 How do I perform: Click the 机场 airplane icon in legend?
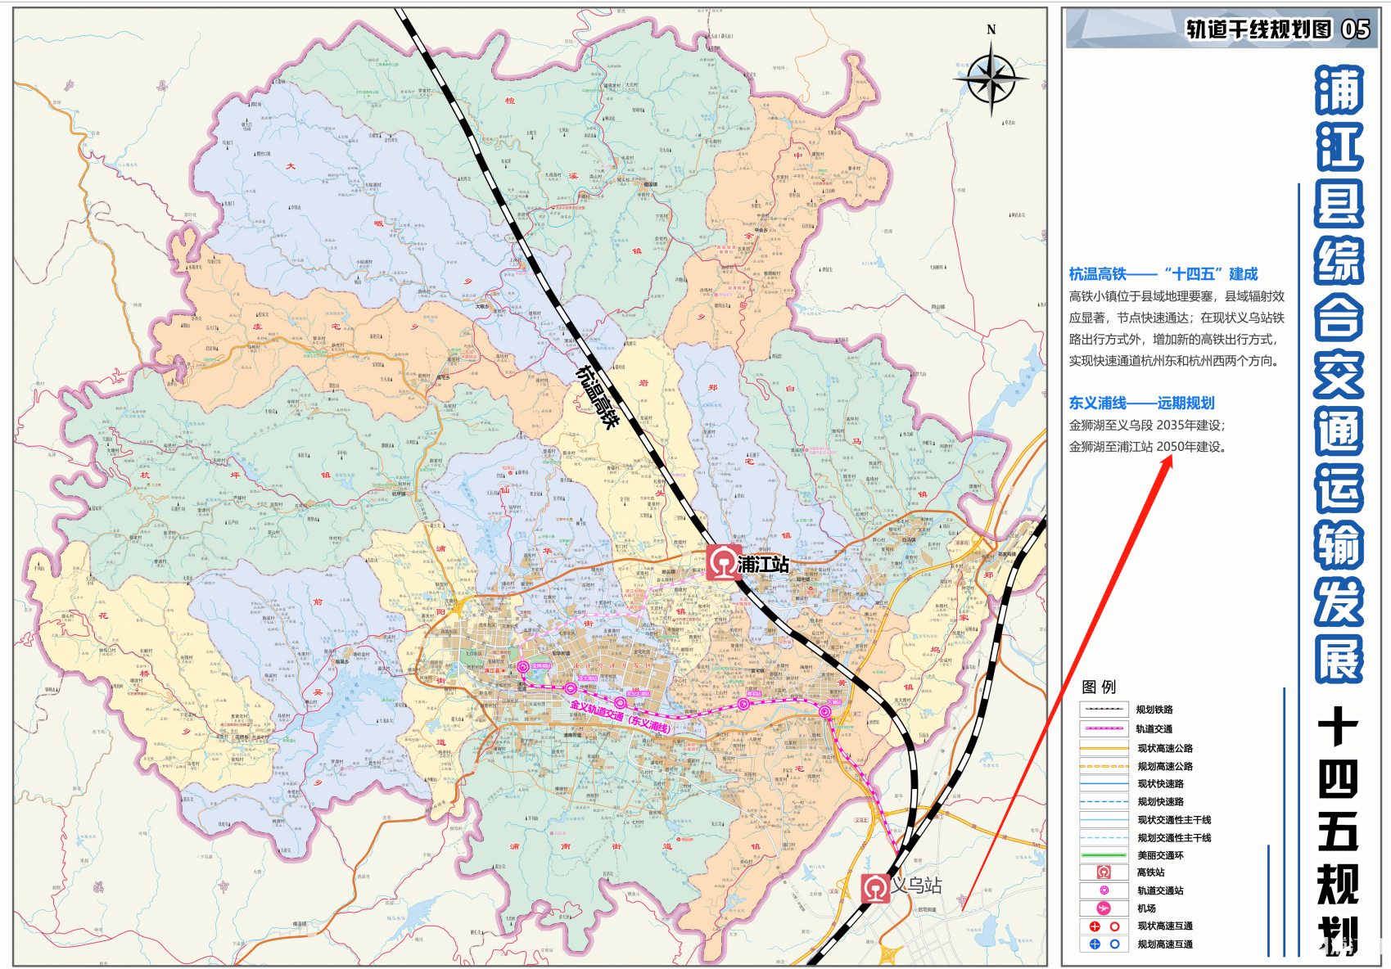point(1104,908)
